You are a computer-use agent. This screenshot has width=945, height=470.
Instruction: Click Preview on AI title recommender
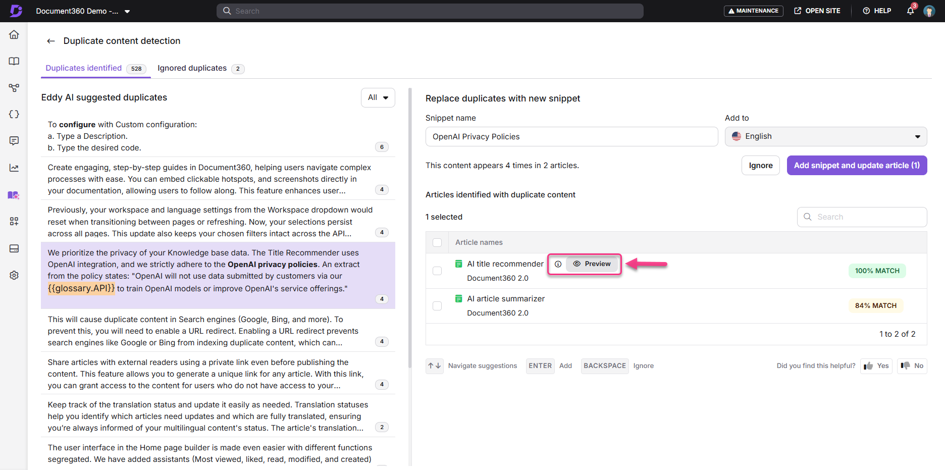592,264
